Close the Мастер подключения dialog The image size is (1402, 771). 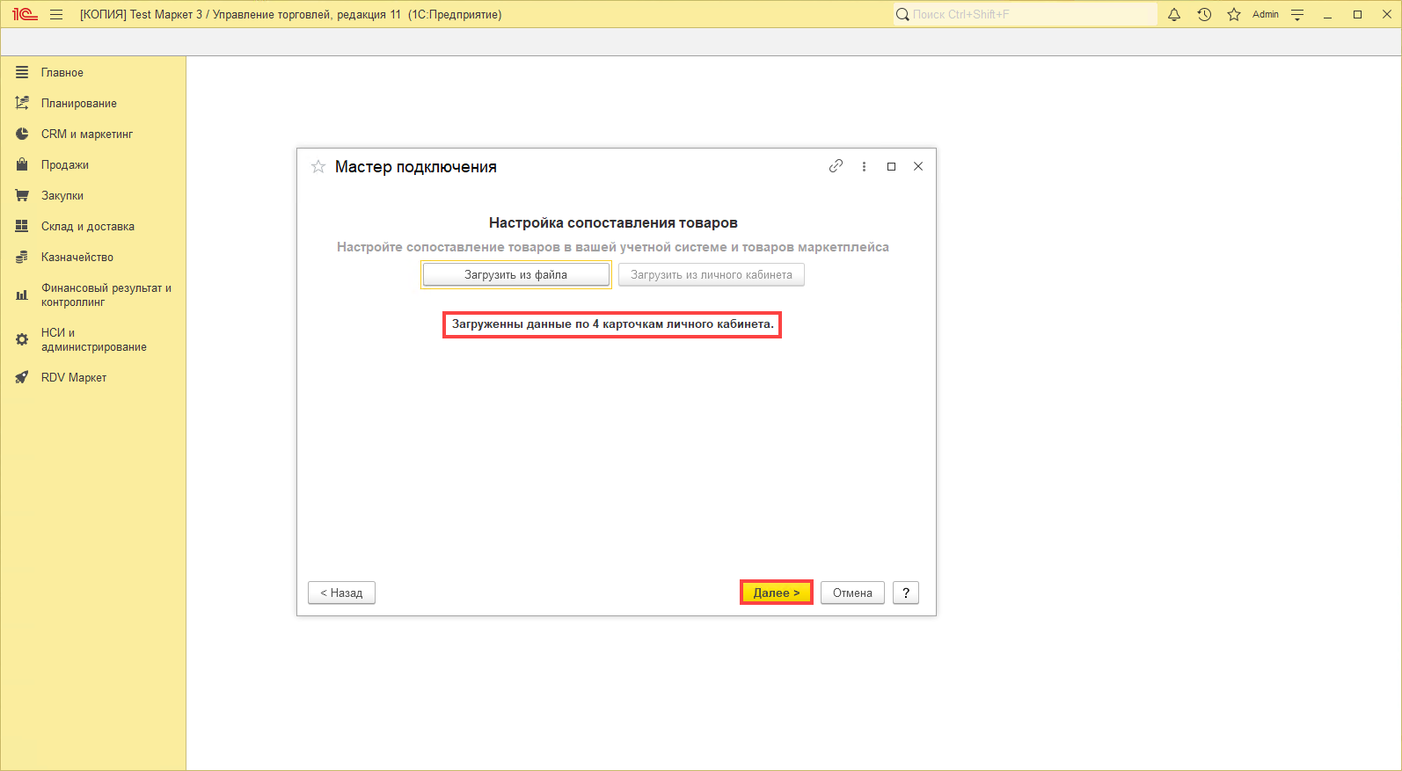pos(918,166)
